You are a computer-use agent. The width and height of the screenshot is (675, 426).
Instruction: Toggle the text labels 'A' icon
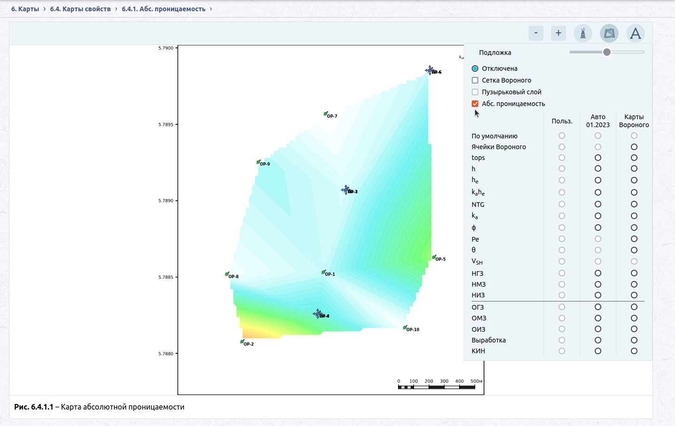point(635,33)
